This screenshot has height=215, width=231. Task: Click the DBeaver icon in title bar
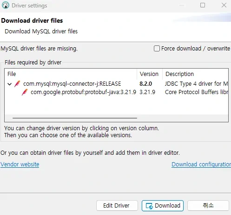6,5
